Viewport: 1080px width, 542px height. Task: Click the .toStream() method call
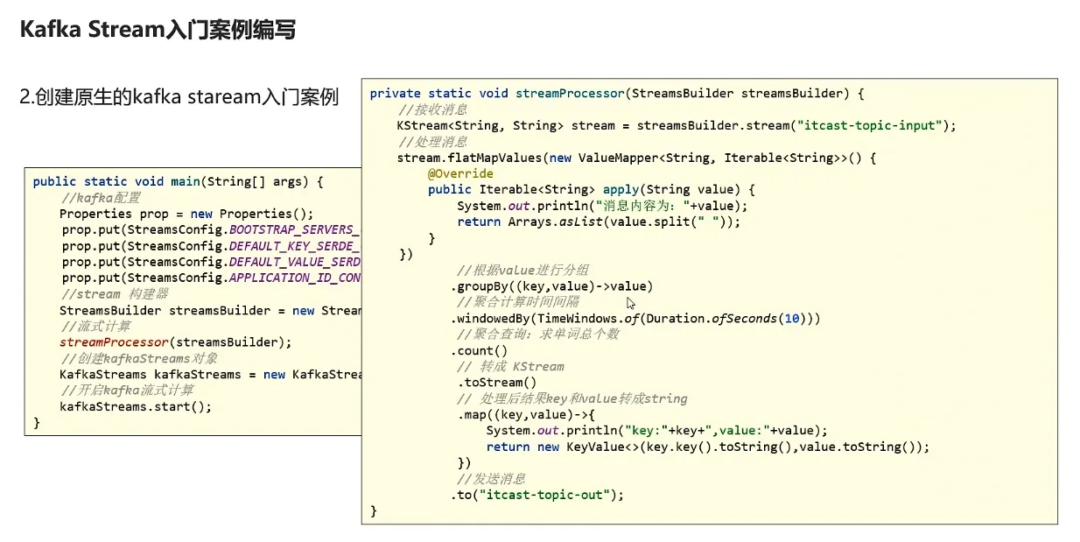tap(496, 382)
